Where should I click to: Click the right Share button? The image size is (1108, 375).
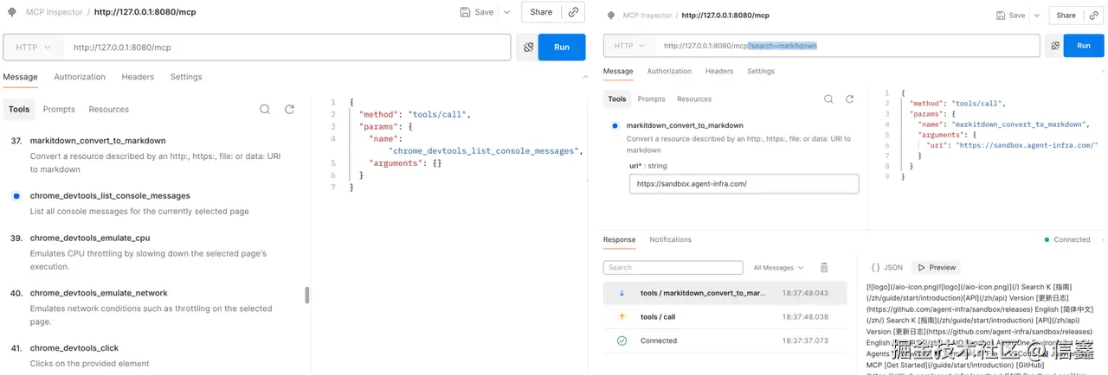click(1066, 15)
